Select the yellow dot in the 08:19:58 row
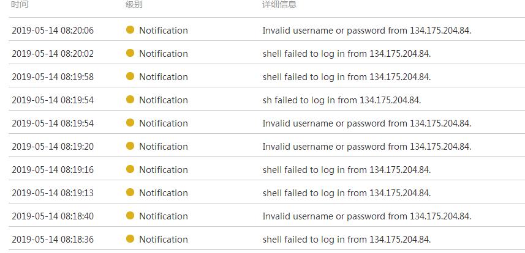The width and height of the screenshot is (525, 253). [x=130, y=76]
